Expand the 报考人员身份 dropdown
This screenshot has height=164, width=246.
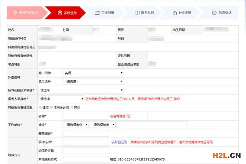(x=61, y=99)
